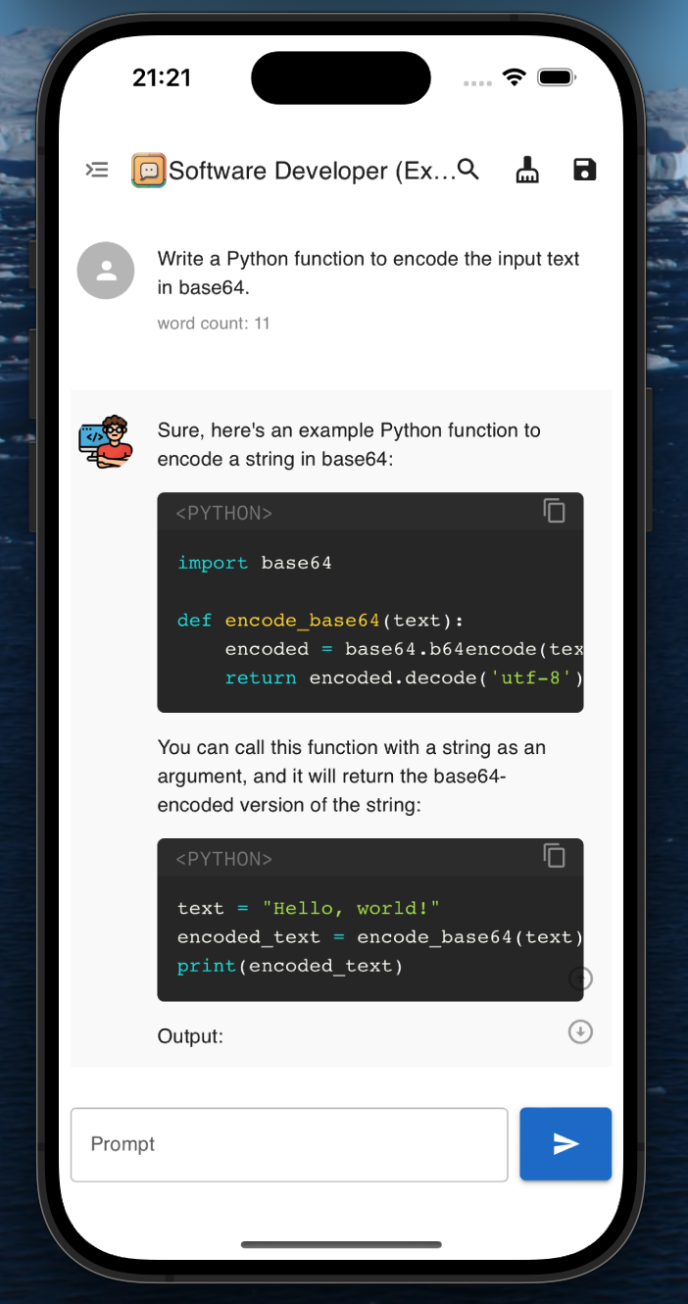Clear chat with the broom icon

pos(527,171)
